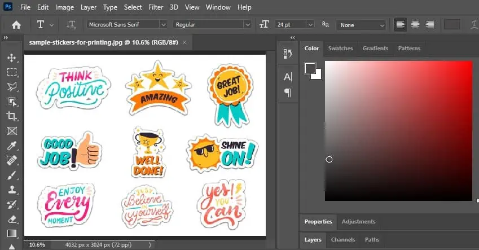Image resolution: width=479 pixels, height=250 pixels.
Task: Select the Brush tool
Action: [x=11, y=175]
